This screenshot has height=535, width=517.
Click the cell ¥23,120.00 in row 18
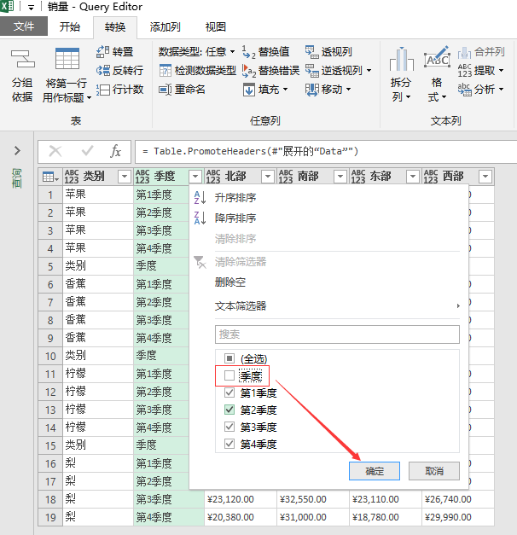241,499
